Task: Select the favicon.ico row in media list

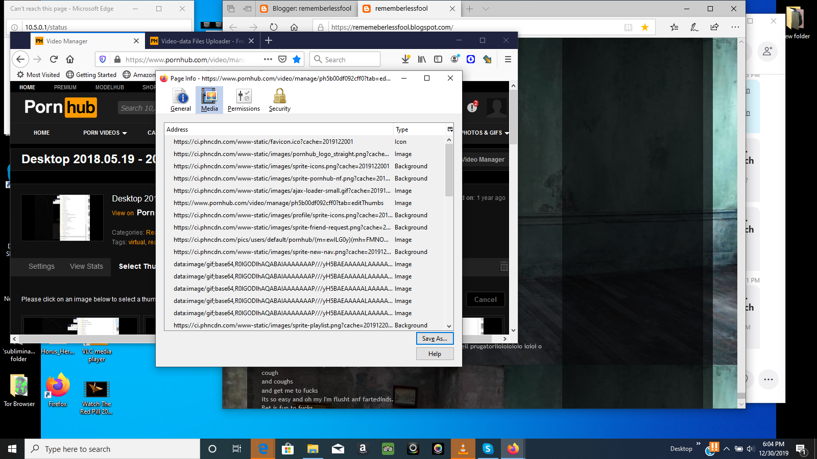Action: click(x=305, y=142)
